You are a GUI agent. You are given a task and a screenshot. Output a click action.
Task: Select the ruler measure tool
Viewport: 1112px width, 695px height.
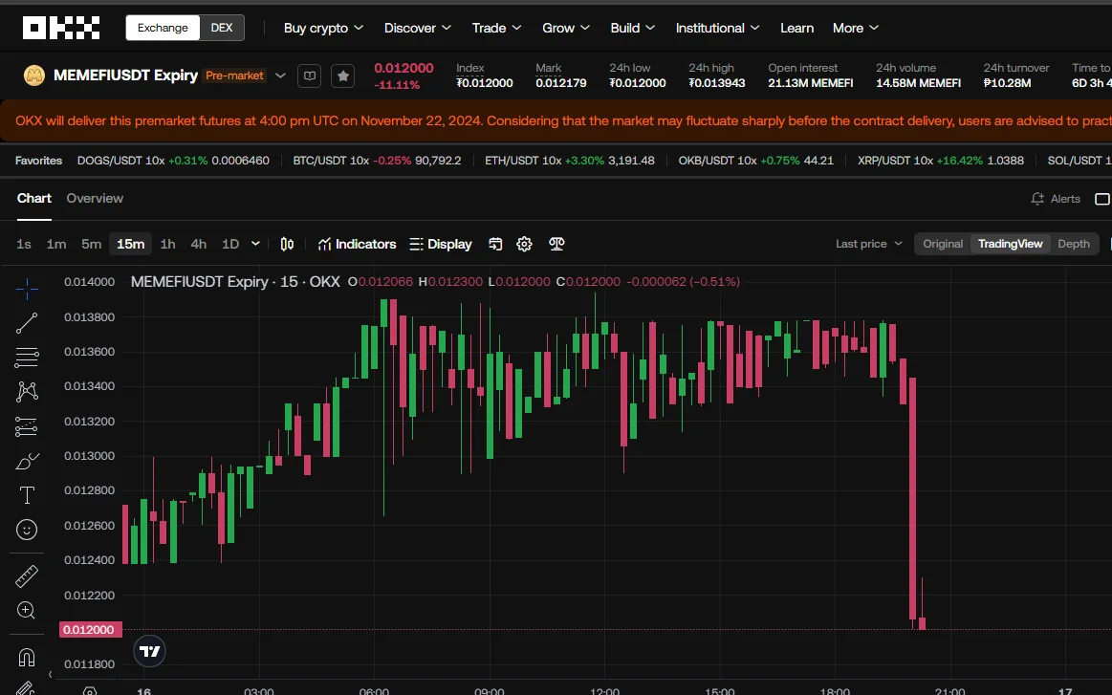pyautogui.click(x=26, y=576)
